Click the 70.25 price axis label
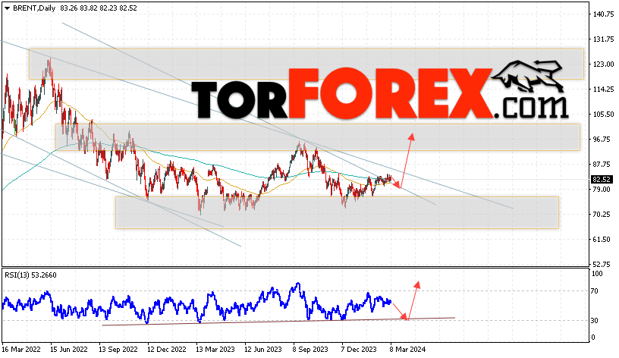The height and width of the screenshot is (358, 619). point(602,215)
